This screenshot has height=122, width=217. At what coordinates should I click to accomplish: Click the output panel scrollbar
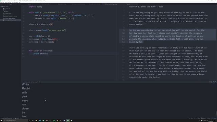(216, 114)
